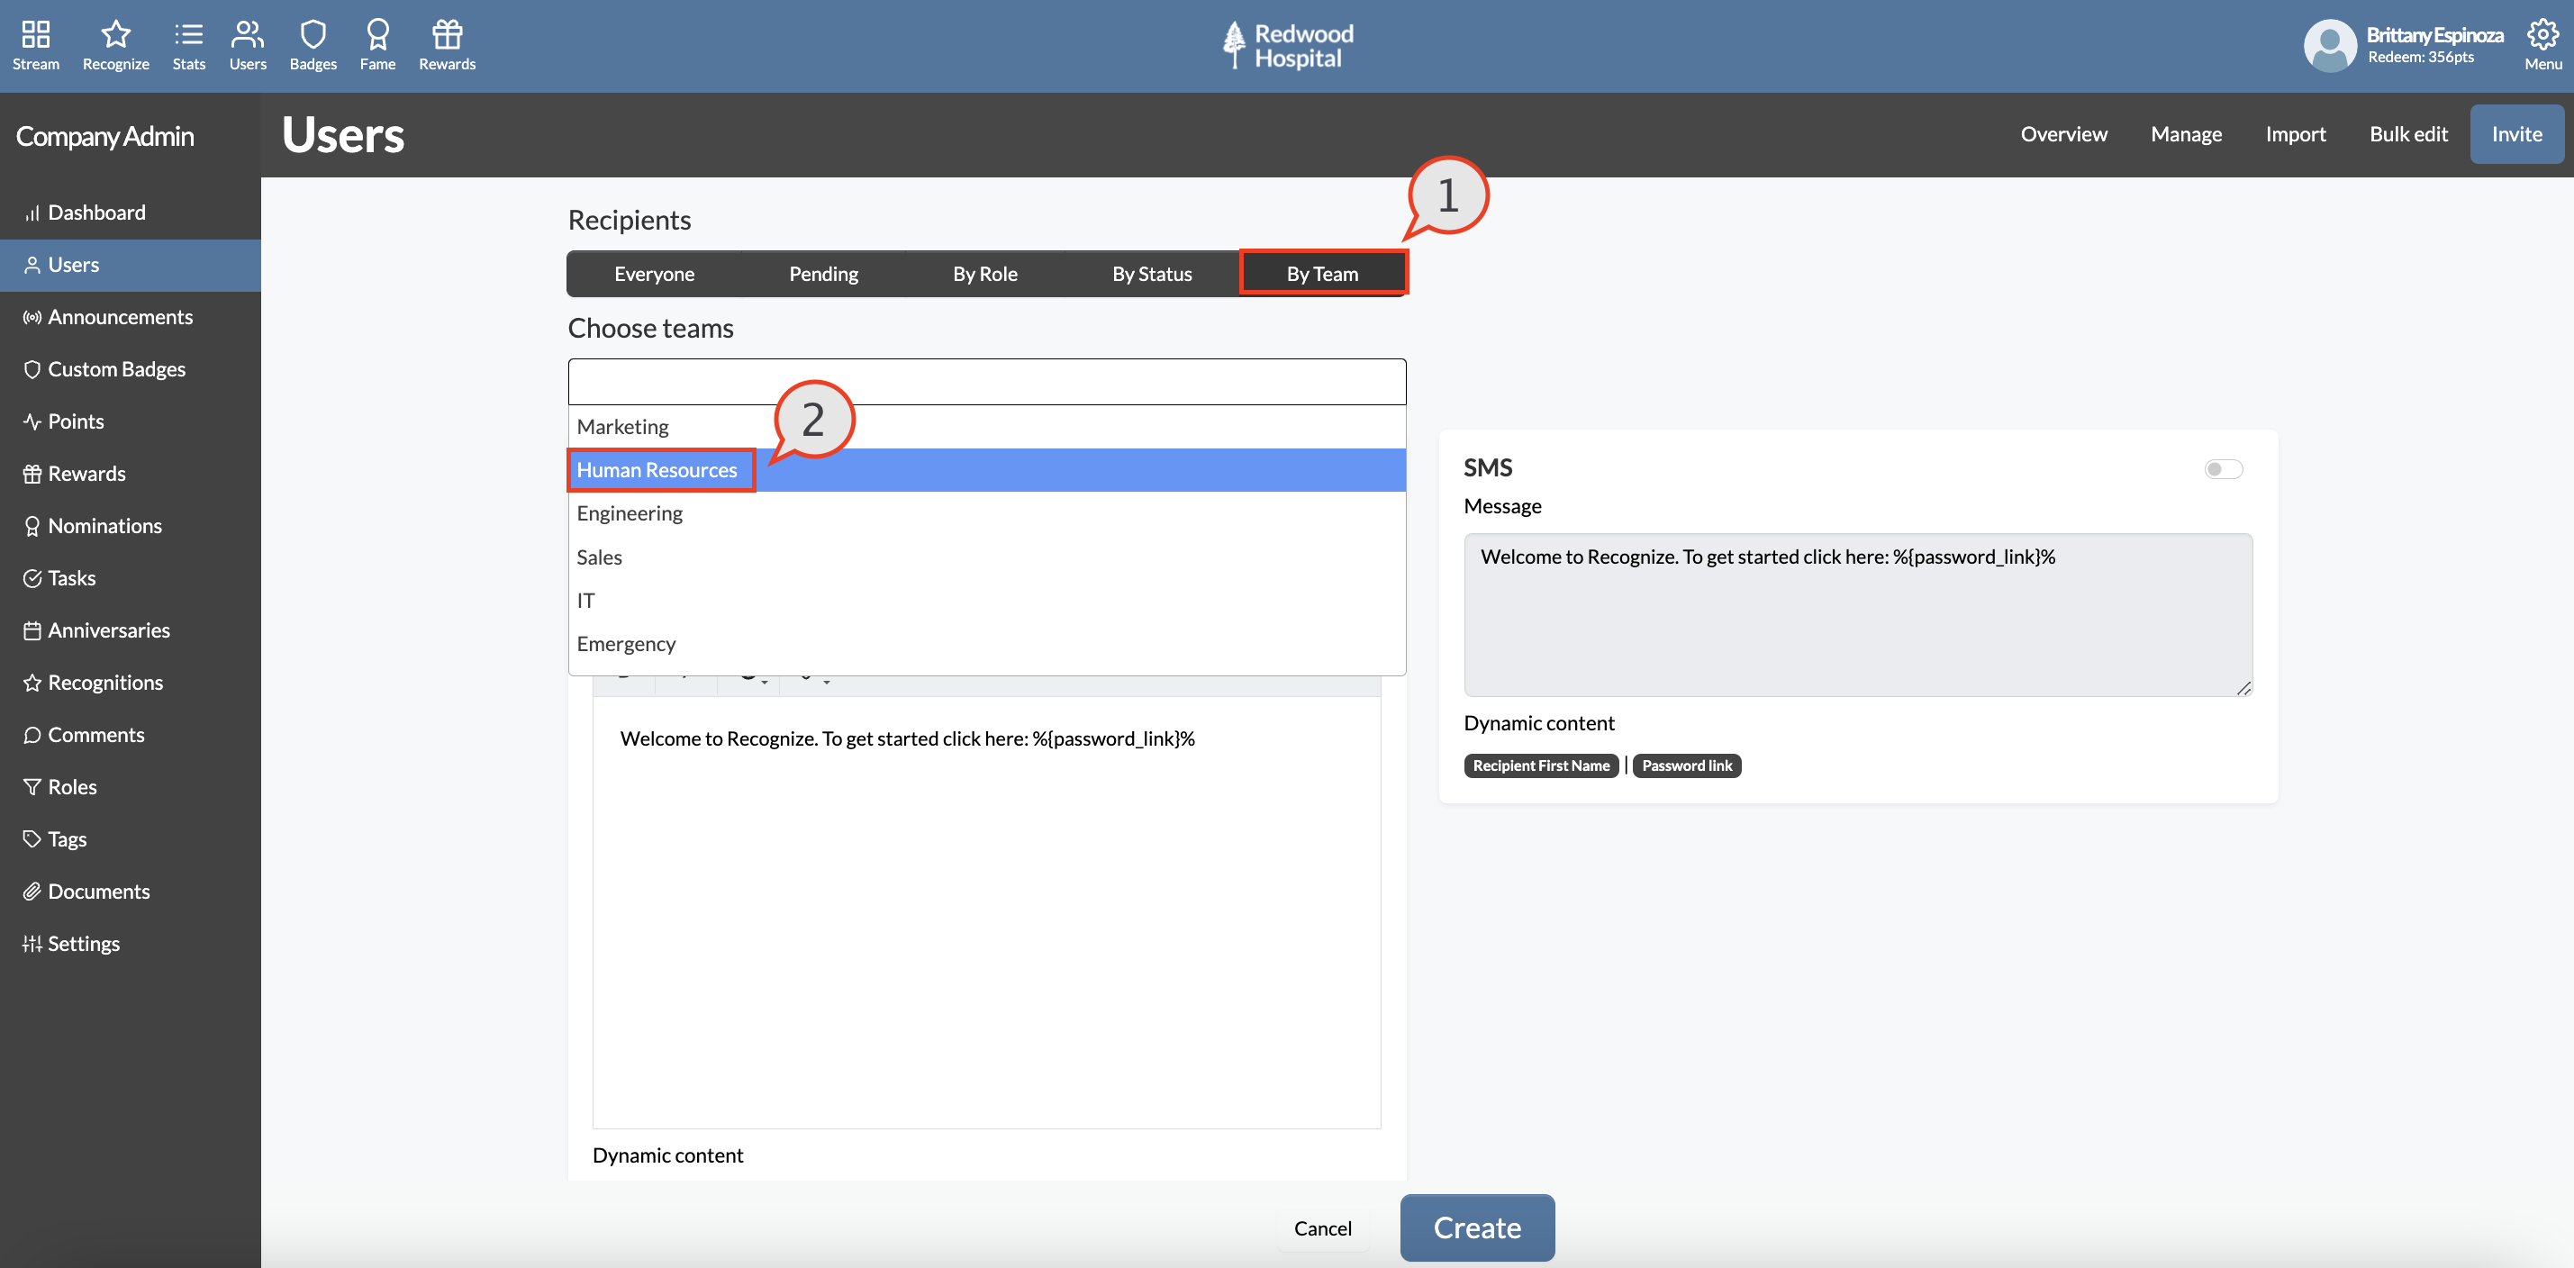Image resolution: width=2574 pixels, height=1268 pixels.
Task: Select the By Status tab
Action: coord(1152,274)
